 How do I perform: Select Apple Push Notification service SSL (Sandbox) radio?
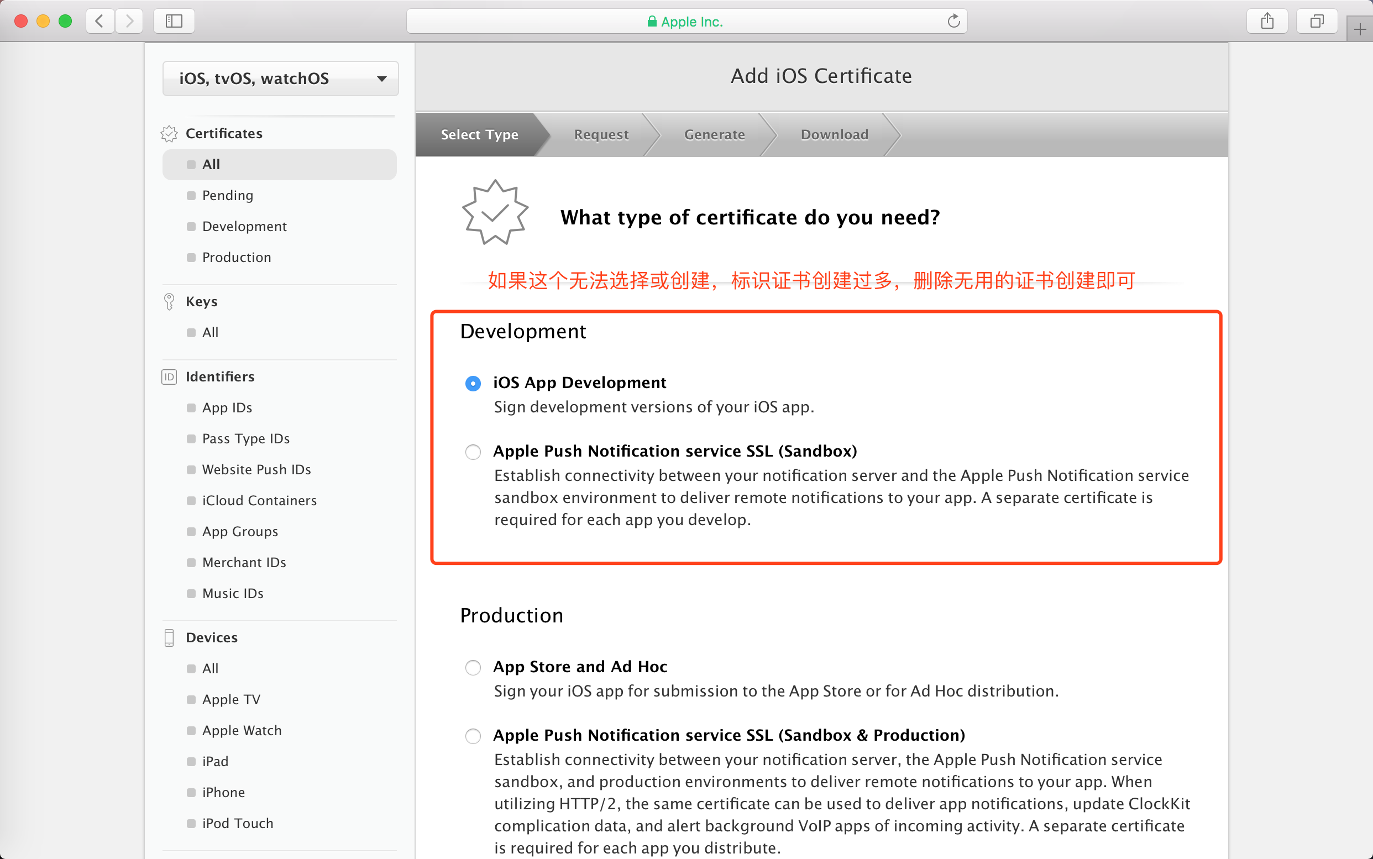pyautogui.click(x=473, y=452)
